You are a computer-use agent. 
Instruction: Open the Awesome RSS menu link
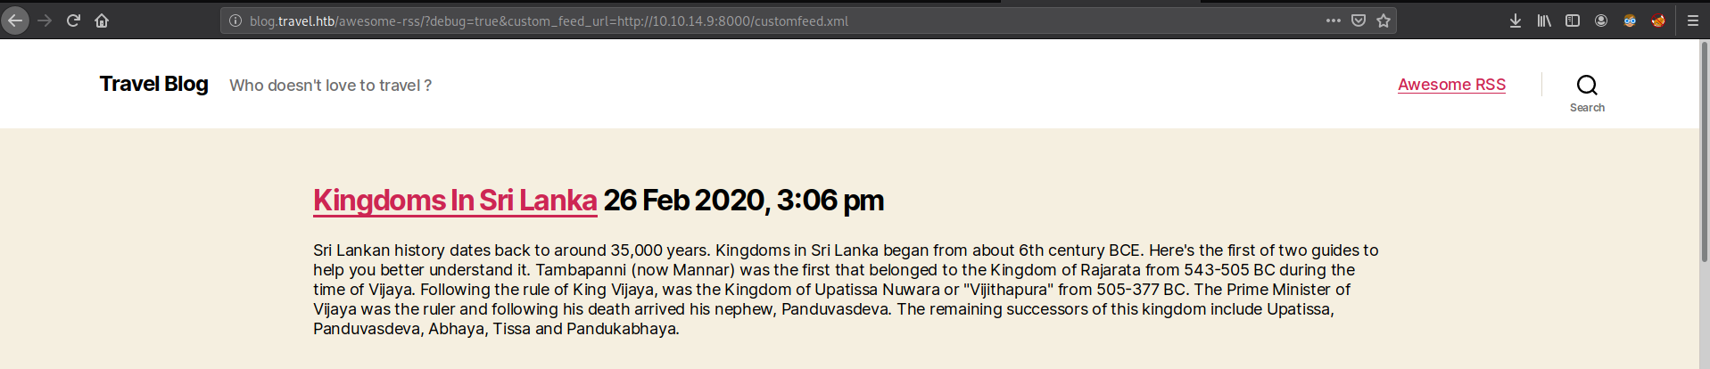click(1451, 85)
